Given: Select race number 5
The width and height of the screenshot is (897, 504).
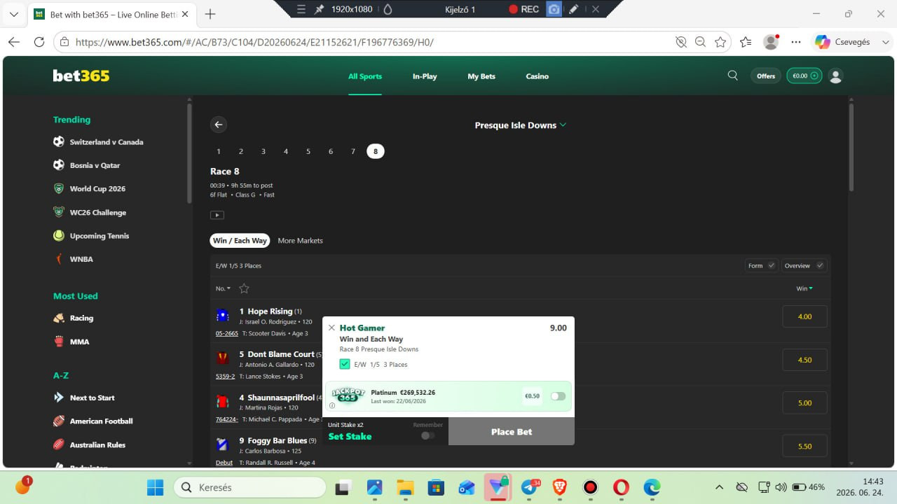Looking at the screenshot, I should pyautogui.click(x=308, y=151).
